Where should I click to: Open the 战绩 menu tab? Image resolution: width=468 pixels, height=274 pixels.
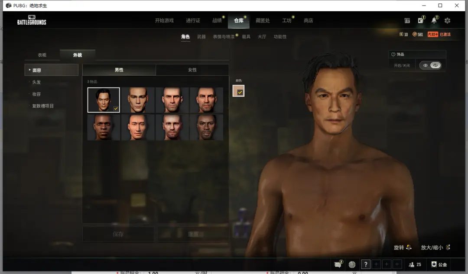[x=217, y=21]
